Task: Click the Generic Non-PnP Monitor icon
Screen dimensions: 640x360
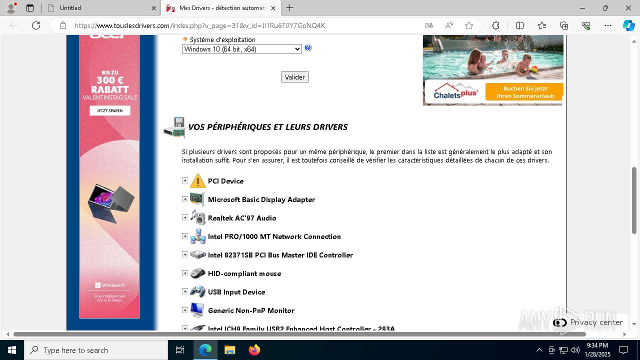Action: [x=198, y=310]
